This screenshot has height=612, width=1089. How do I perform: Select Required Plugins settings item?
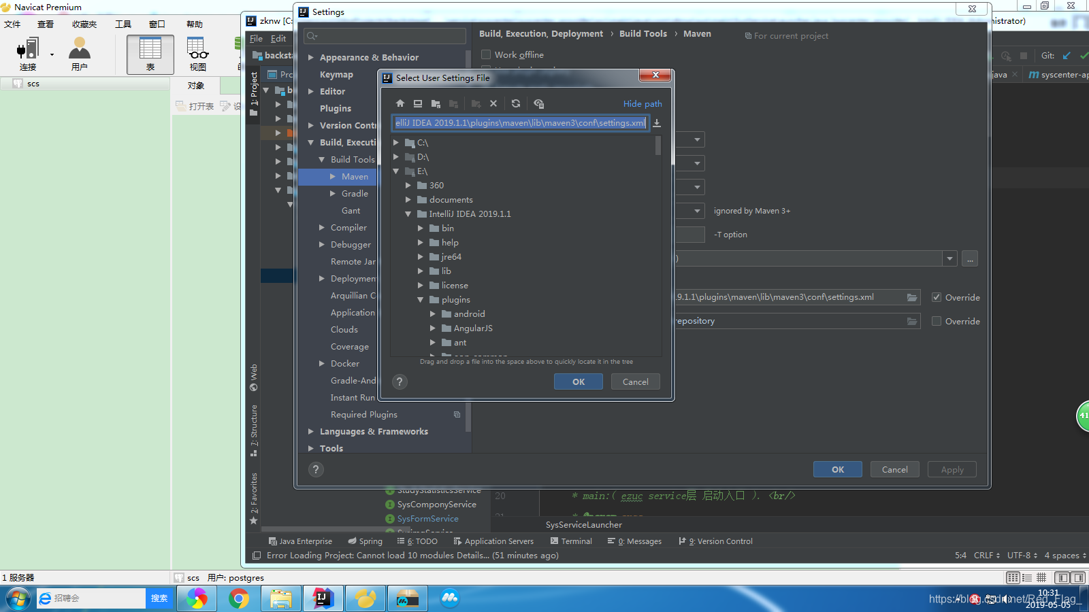tap(364, 415)
